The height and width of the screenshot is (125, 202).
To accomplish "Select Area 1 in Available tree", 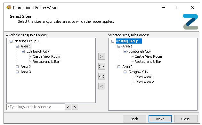I will (x=26, y=46).
